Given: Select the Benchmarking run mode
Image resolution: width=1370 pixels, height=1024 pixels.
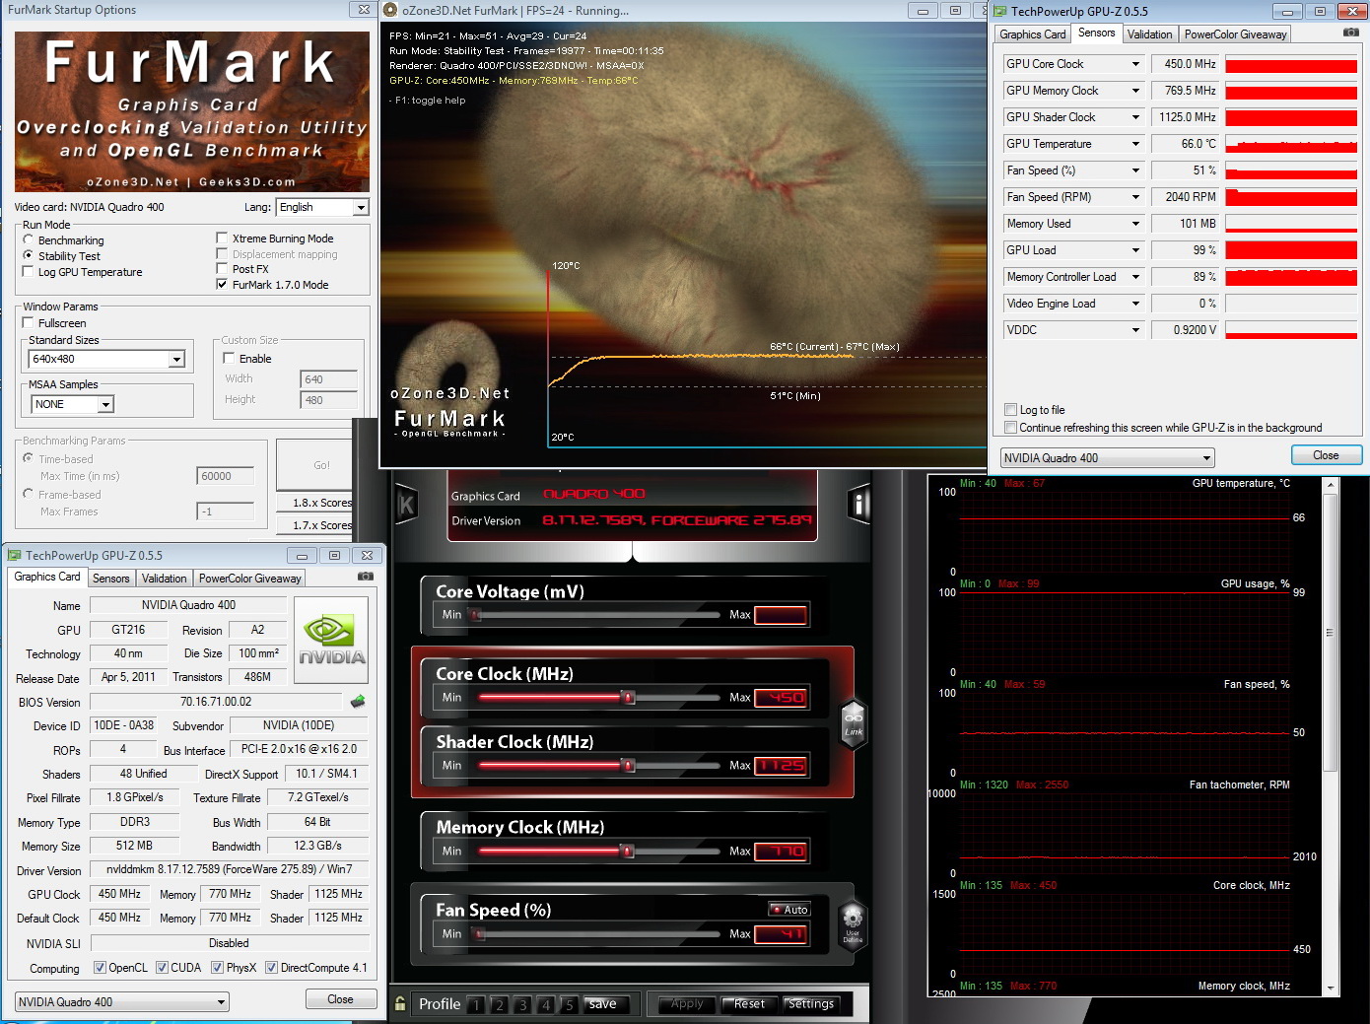Looking at the screenshot, I should tap(29, 239).
